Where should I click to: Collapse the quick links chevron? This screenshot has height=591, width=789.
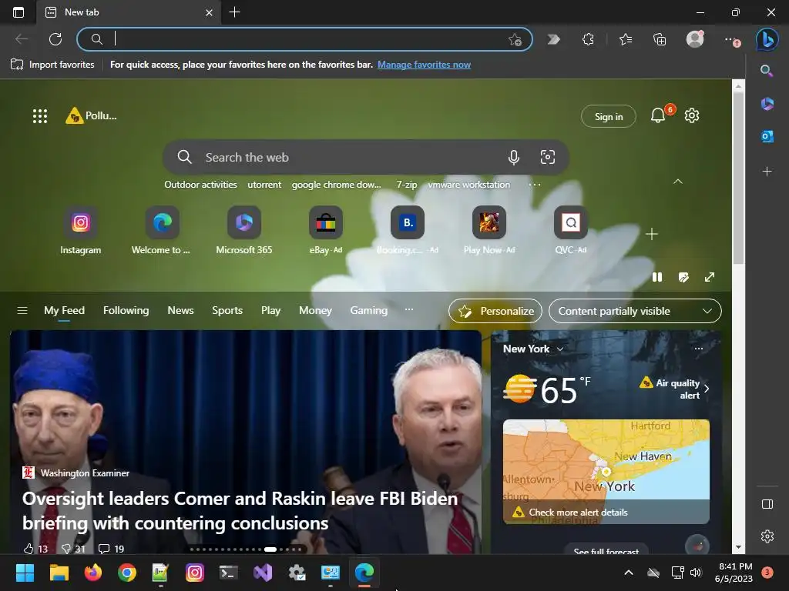[x=678, y=182]
